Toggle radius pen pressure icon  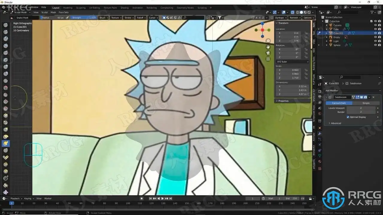(67, 18)
